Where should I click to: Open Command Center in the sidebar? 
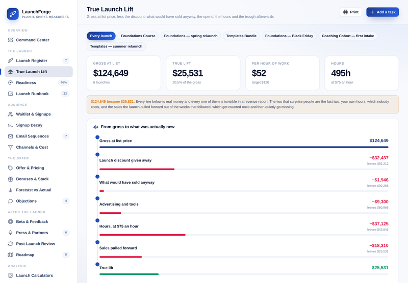(39, 40)
